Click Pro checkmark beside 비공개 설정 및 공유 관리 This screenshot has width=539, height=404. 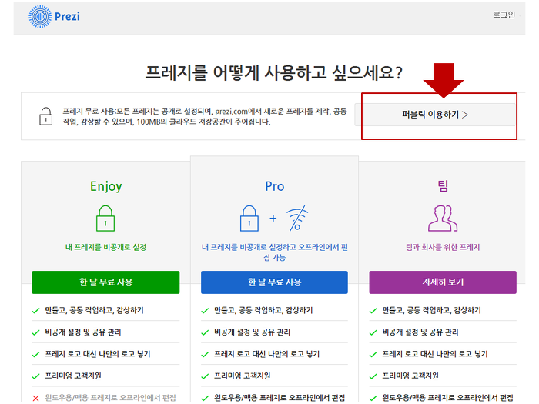pos(205,332)
